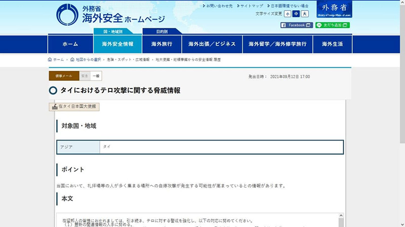Click the 一般 tag
This screenshot has width=405, height=227.
tap(96, 76)
